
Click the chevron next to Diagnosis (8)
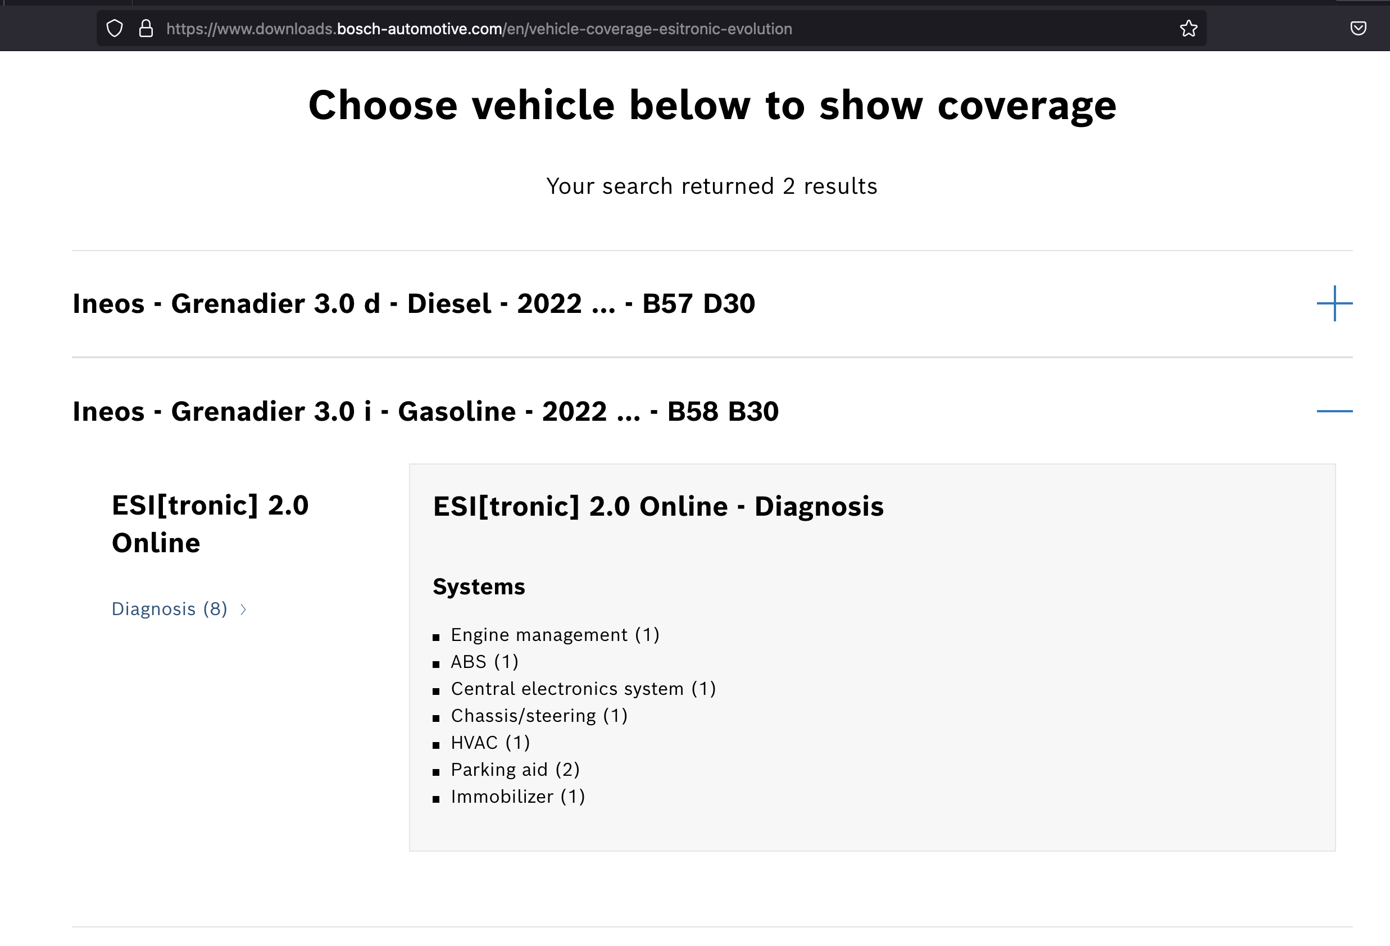243,610
